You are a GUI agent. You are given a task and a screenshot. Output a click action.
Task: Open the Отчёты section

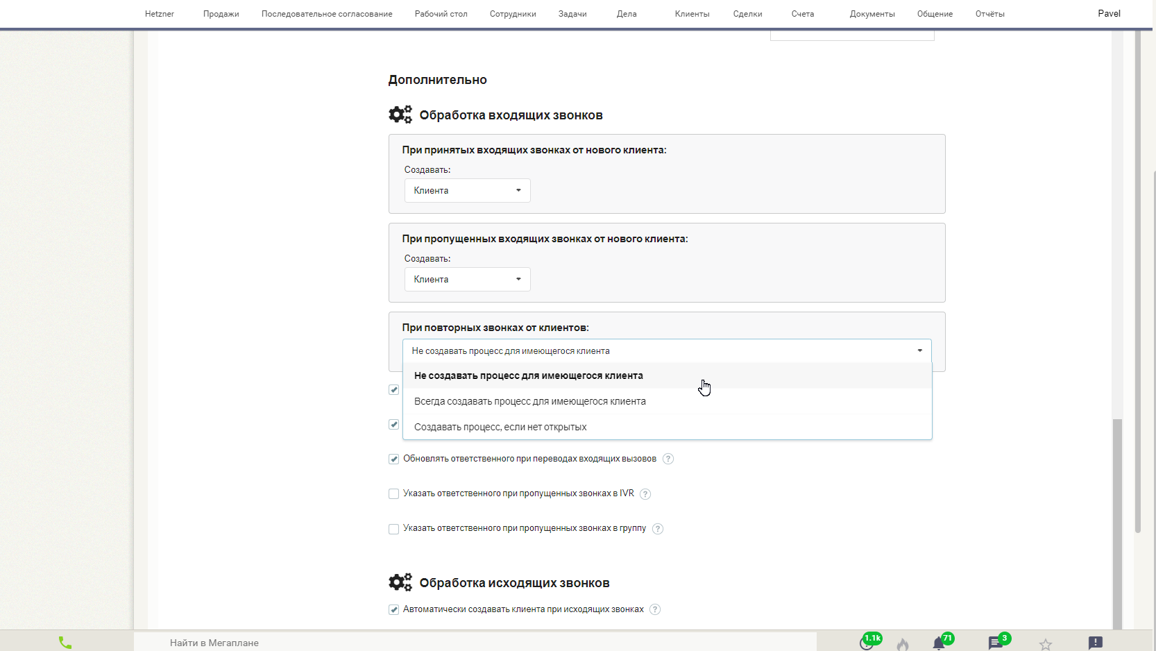pos(990,14)
